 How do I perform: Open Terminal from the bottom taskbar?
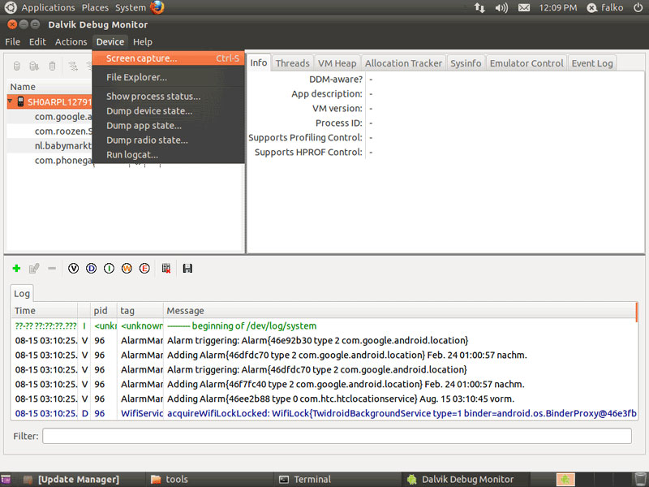[312, 479]
